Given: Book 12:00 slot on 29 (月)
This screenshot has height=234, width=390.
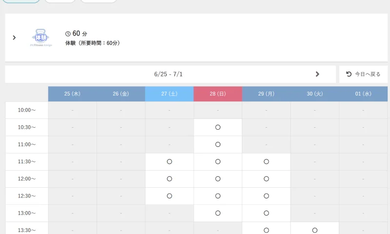Looking at the screenshot, I should (266, 179).
